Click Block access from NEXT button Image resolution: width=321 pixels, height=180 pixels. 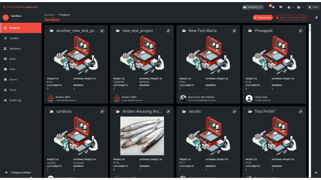click(292, 17)
